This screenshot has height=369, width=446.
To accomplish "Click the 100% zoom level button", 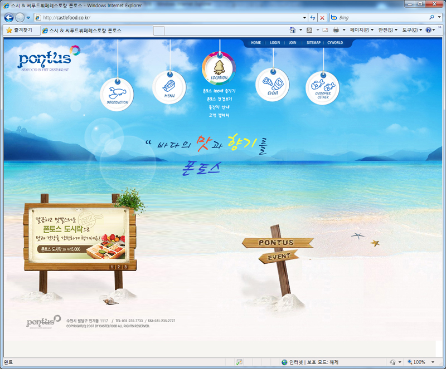I will 416,362.
